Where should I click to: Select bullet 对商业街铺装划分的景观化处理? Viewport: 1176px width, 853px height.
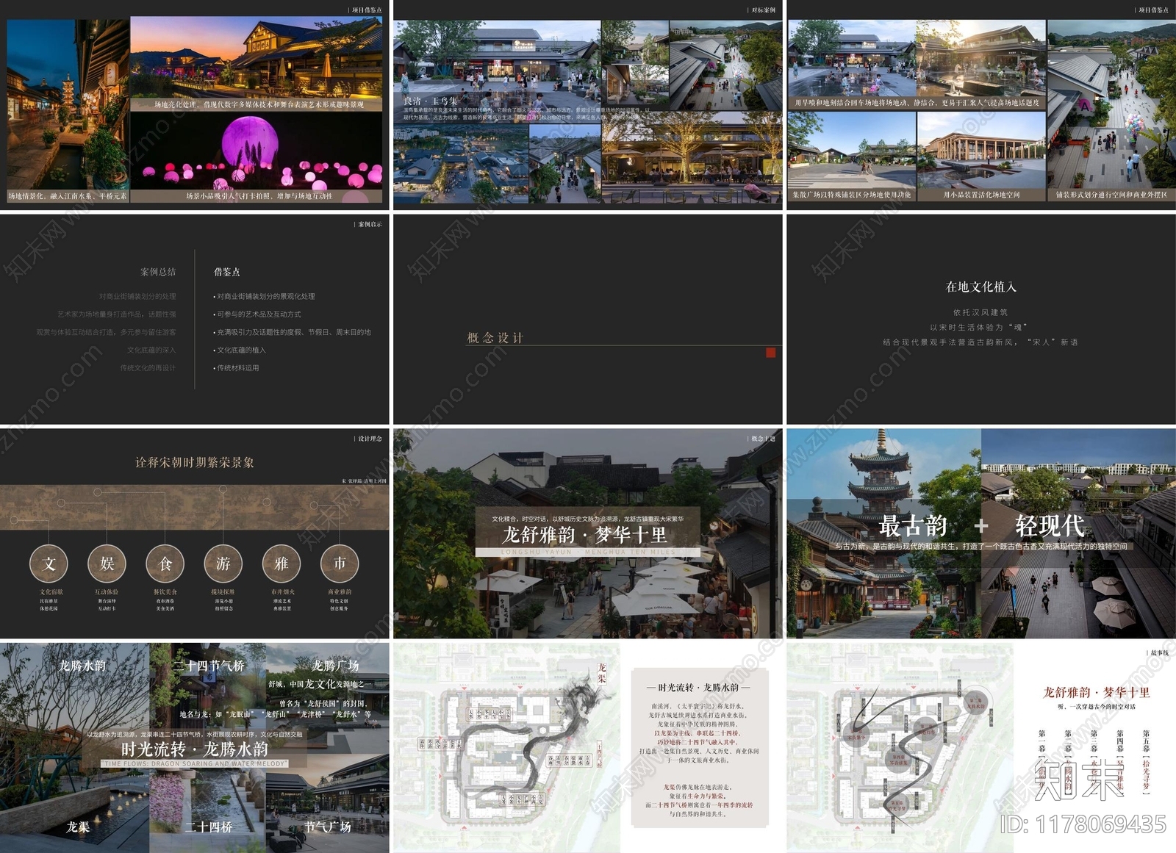pyautogui.click(x=264, y=297)
